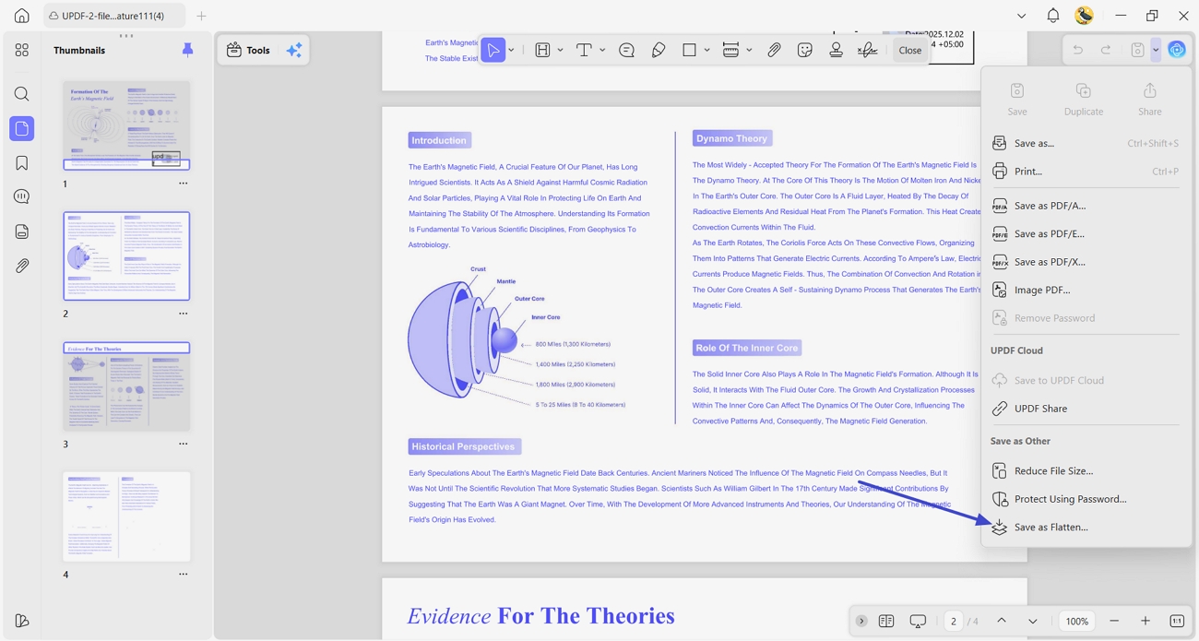Click the Duplicate button in save panel
The height and width of the screenshot is (641, 1199).
tap(1083, 99)
